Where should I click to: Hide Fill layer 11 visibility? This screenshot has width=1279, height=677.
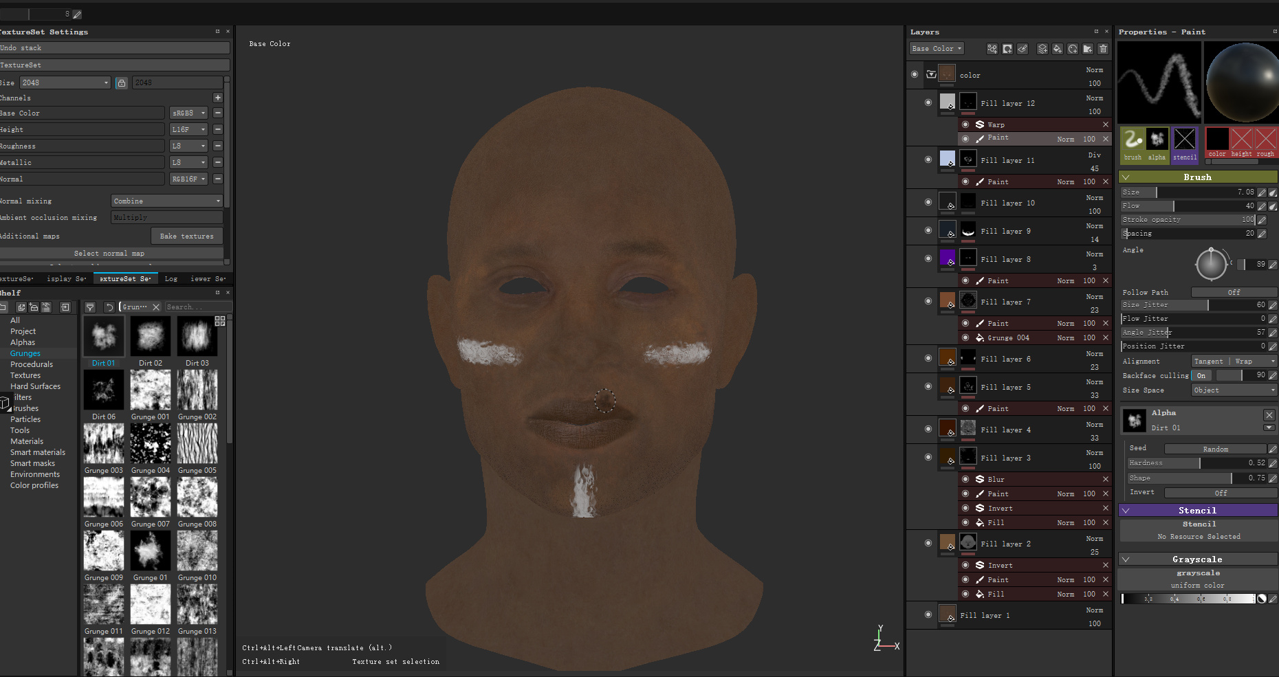tap(928, 159)
